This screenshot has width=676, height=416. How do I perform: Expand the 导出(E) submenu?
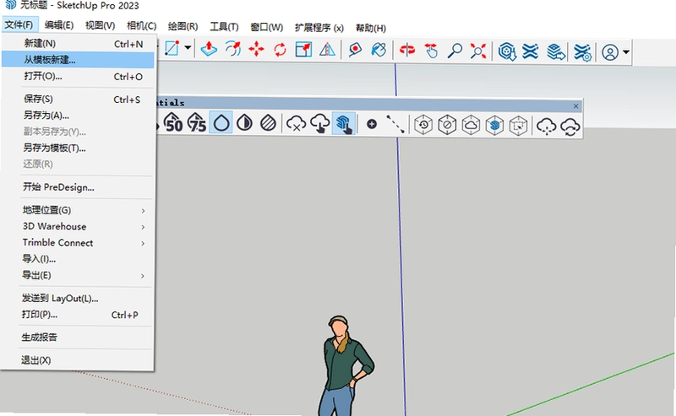(x=86, y=276)
